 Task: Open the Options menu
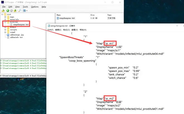(x=35, y=6)
